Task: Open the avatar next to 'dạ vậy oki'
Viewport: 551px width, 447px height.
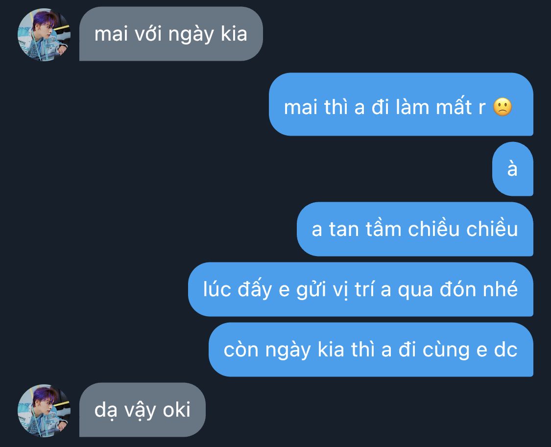Action: coord(44,410)
